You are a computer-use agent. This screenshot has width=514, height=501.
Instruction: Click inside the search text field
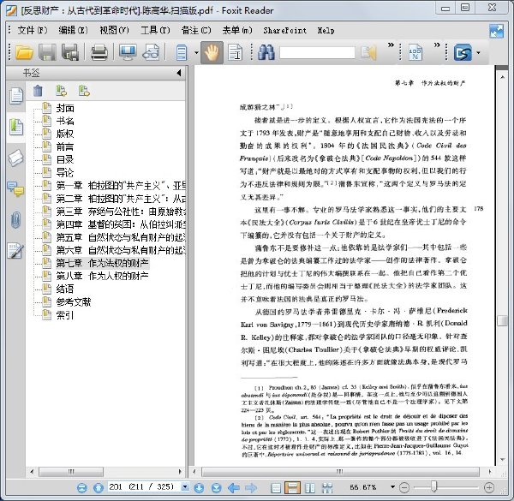click(317, 53)
